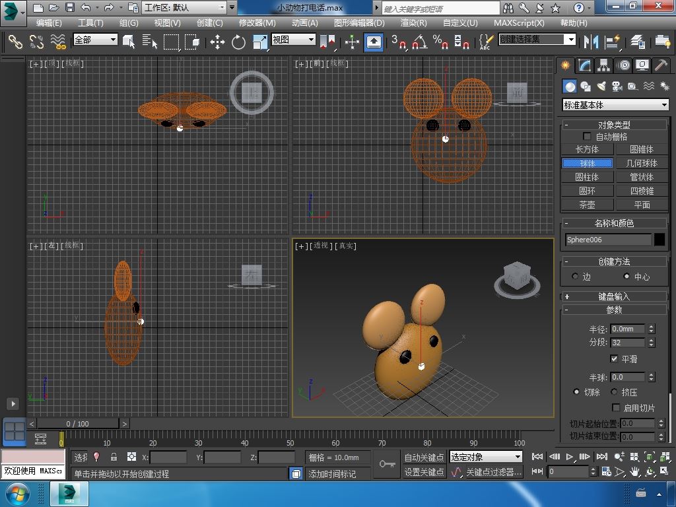Click the 设置关键点 set key button
This screenshot has width=676, height=507.
424,472
